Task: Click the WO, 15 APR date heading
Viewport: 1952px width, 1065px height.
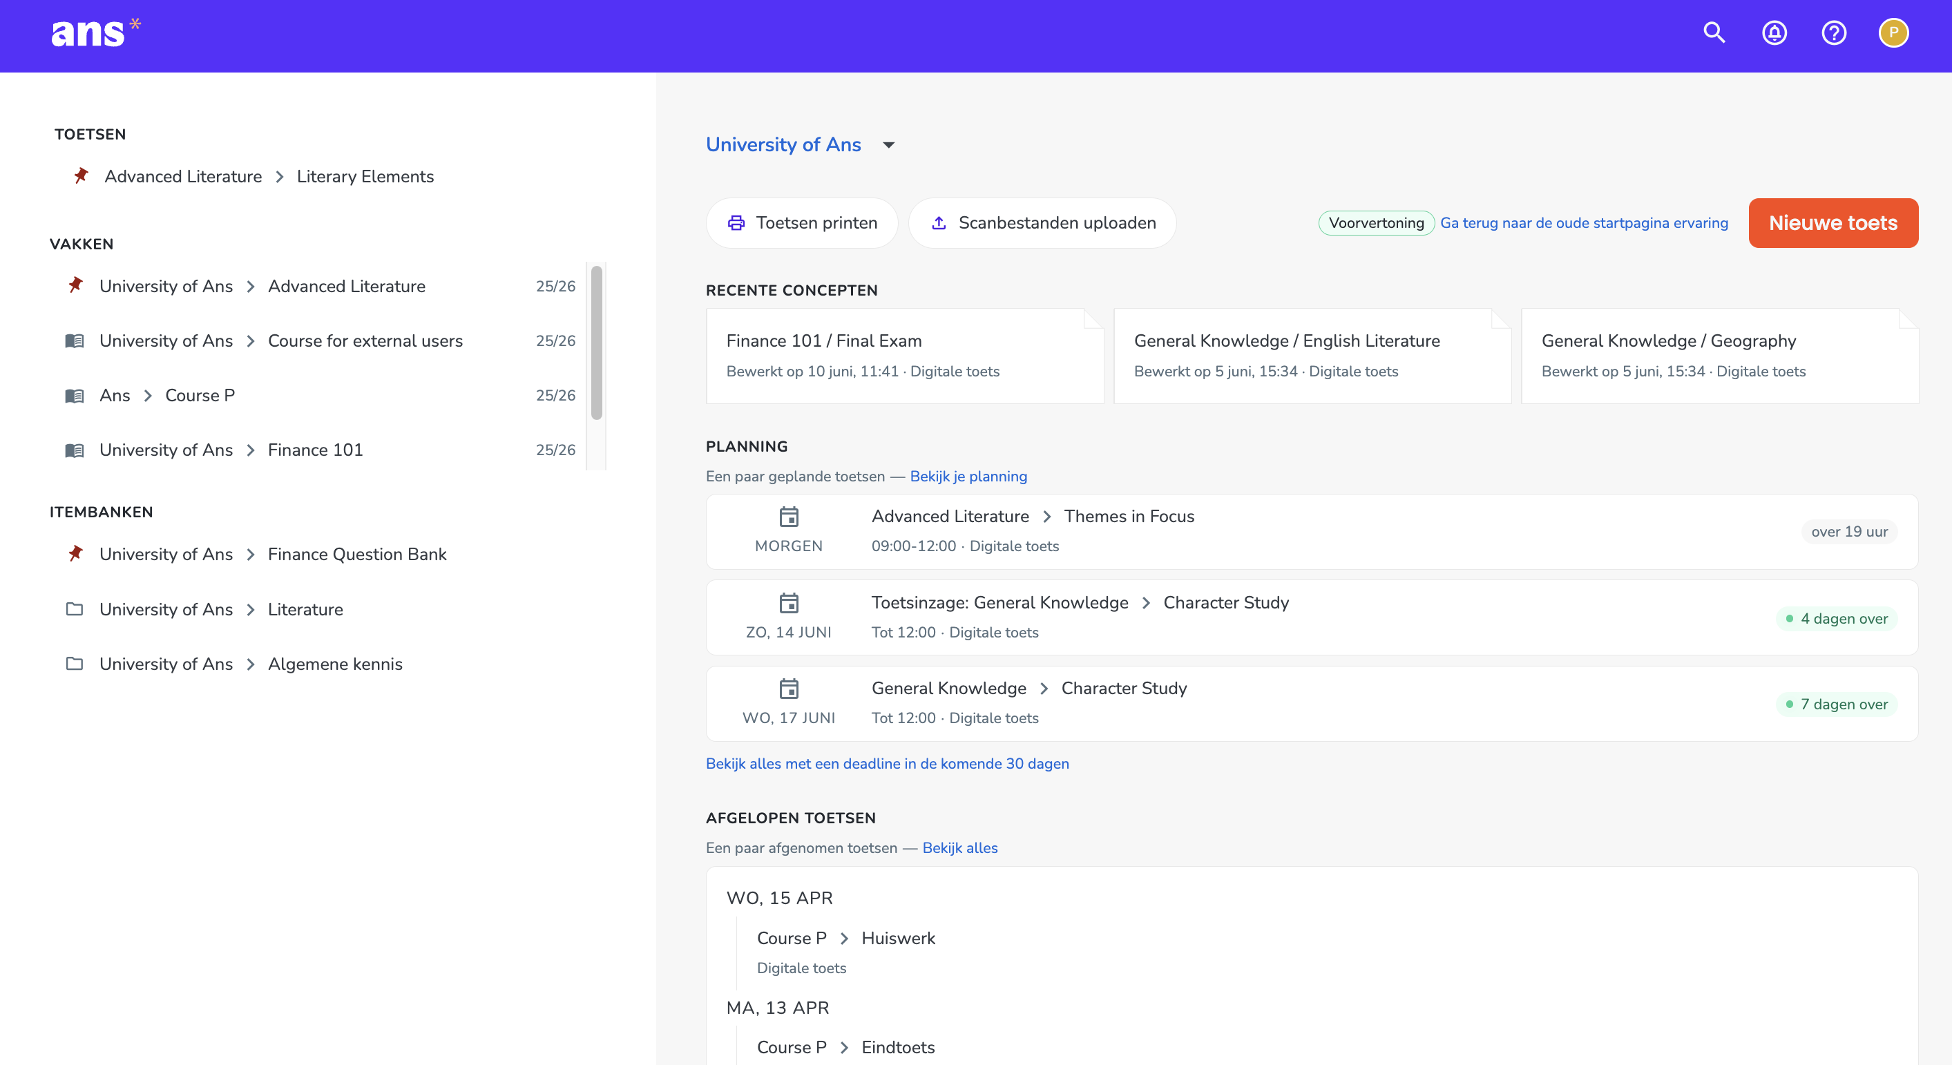Action: (x=779, y=898)
